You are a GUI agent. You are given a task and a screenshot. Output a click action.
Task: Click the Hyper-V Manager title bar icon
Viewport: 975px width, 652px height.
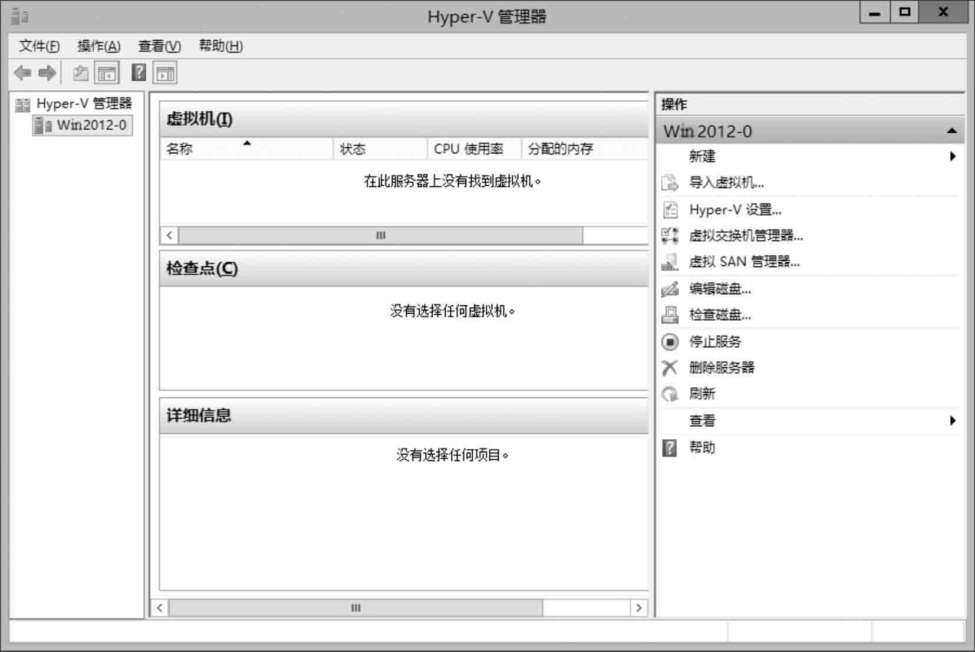19,16
